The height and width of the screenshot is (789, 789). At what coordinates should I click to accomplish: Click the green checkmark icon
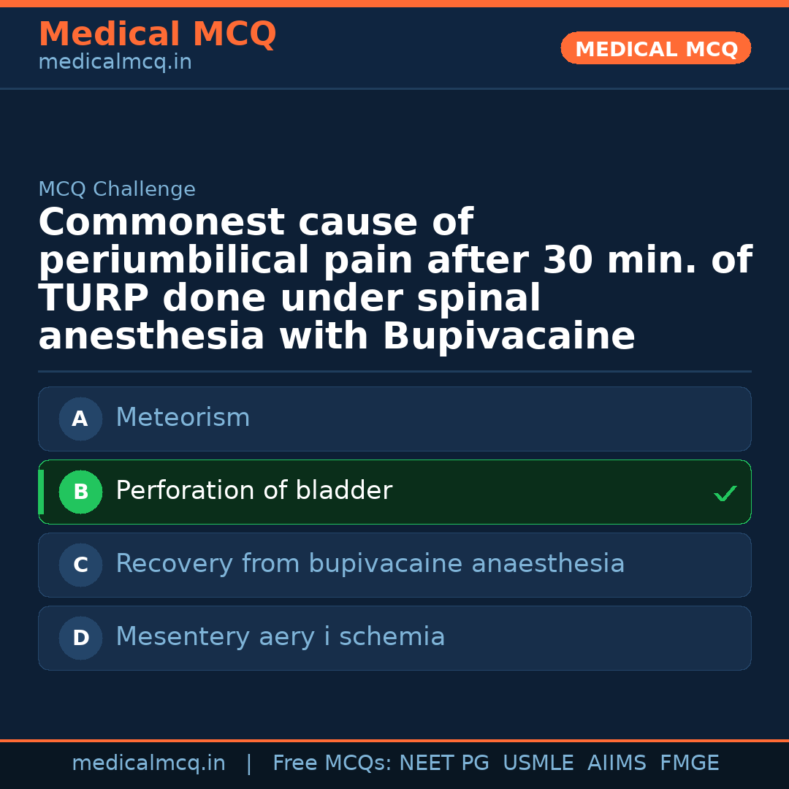[x=725, y=494]
